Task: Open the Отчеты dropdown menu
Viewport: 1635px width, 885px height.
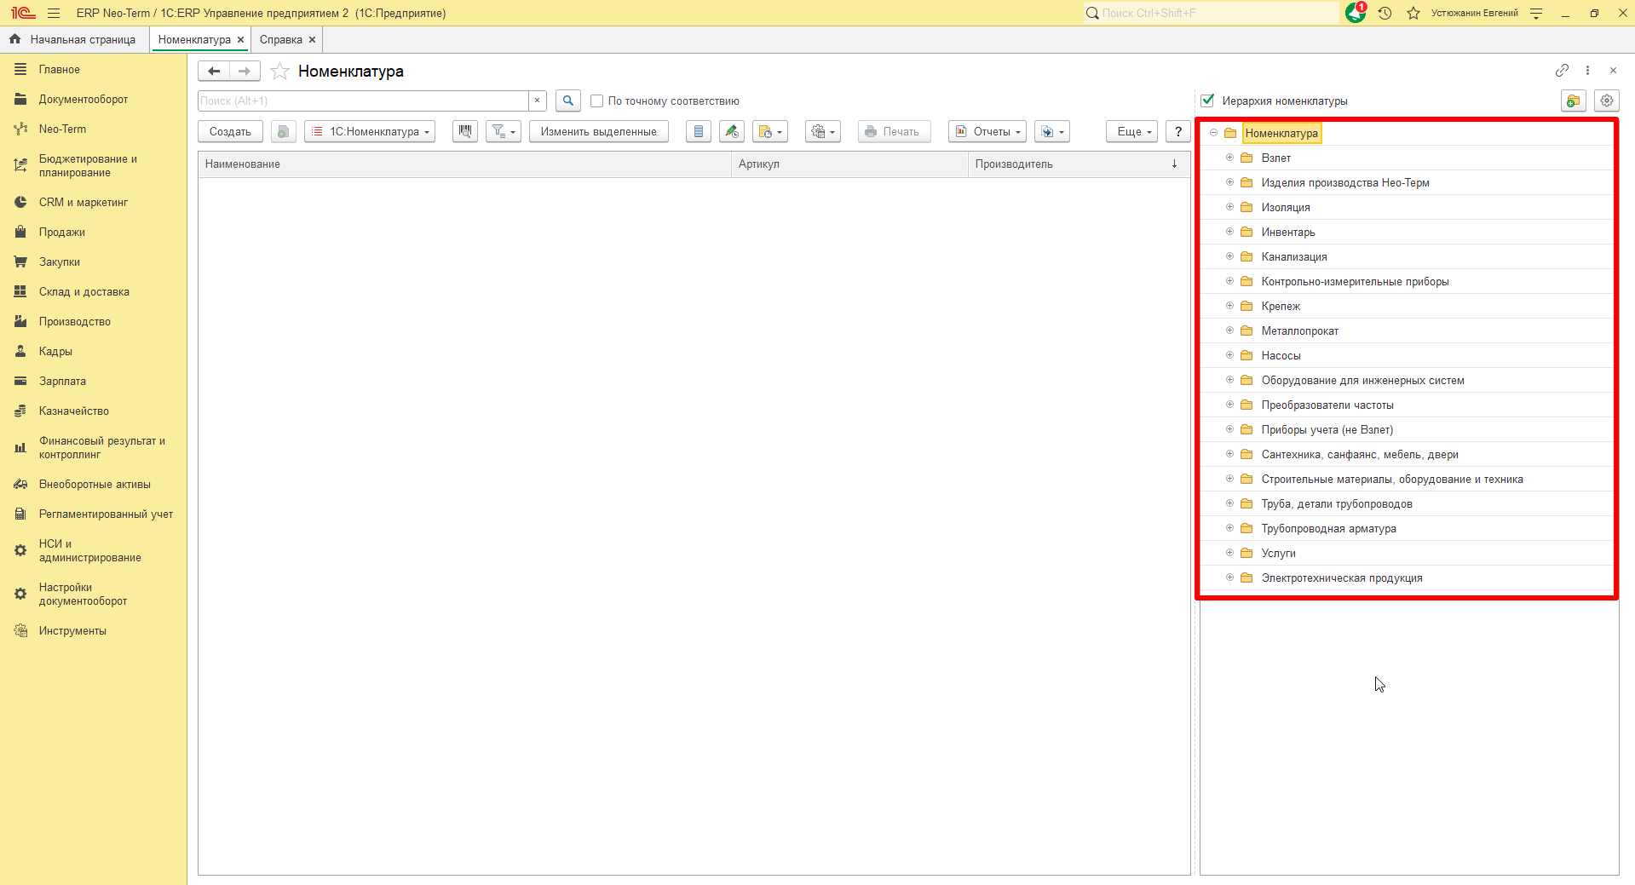Action: tap(987, 131)
